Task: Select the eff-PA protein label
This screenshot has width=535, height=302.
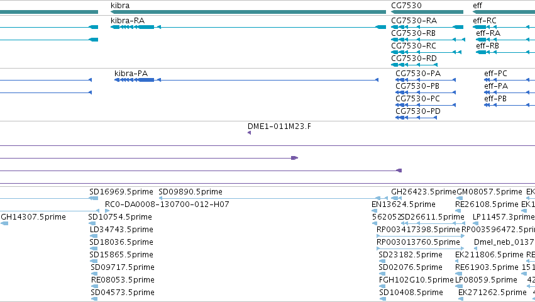Action: 496,86
